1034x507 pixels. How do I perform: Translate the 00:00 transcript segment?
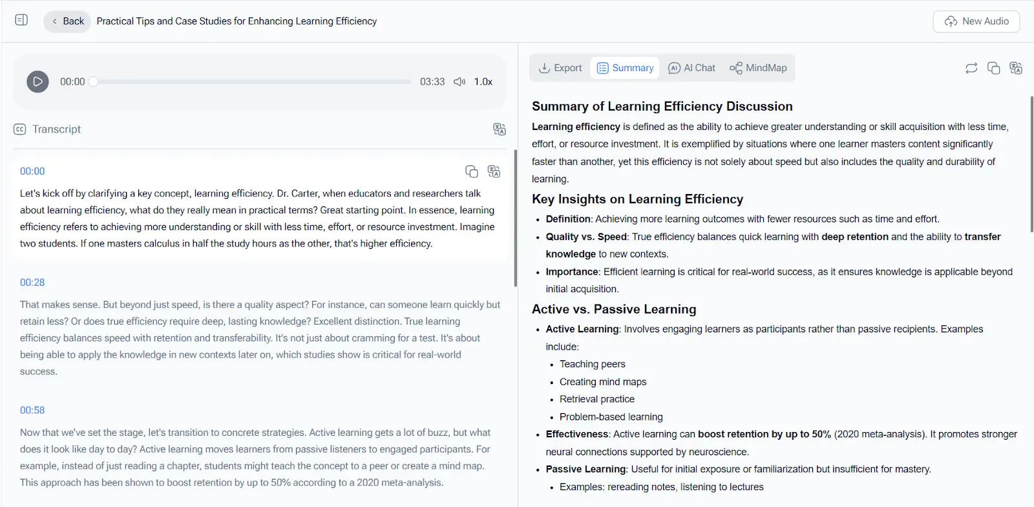coord(494,171)
